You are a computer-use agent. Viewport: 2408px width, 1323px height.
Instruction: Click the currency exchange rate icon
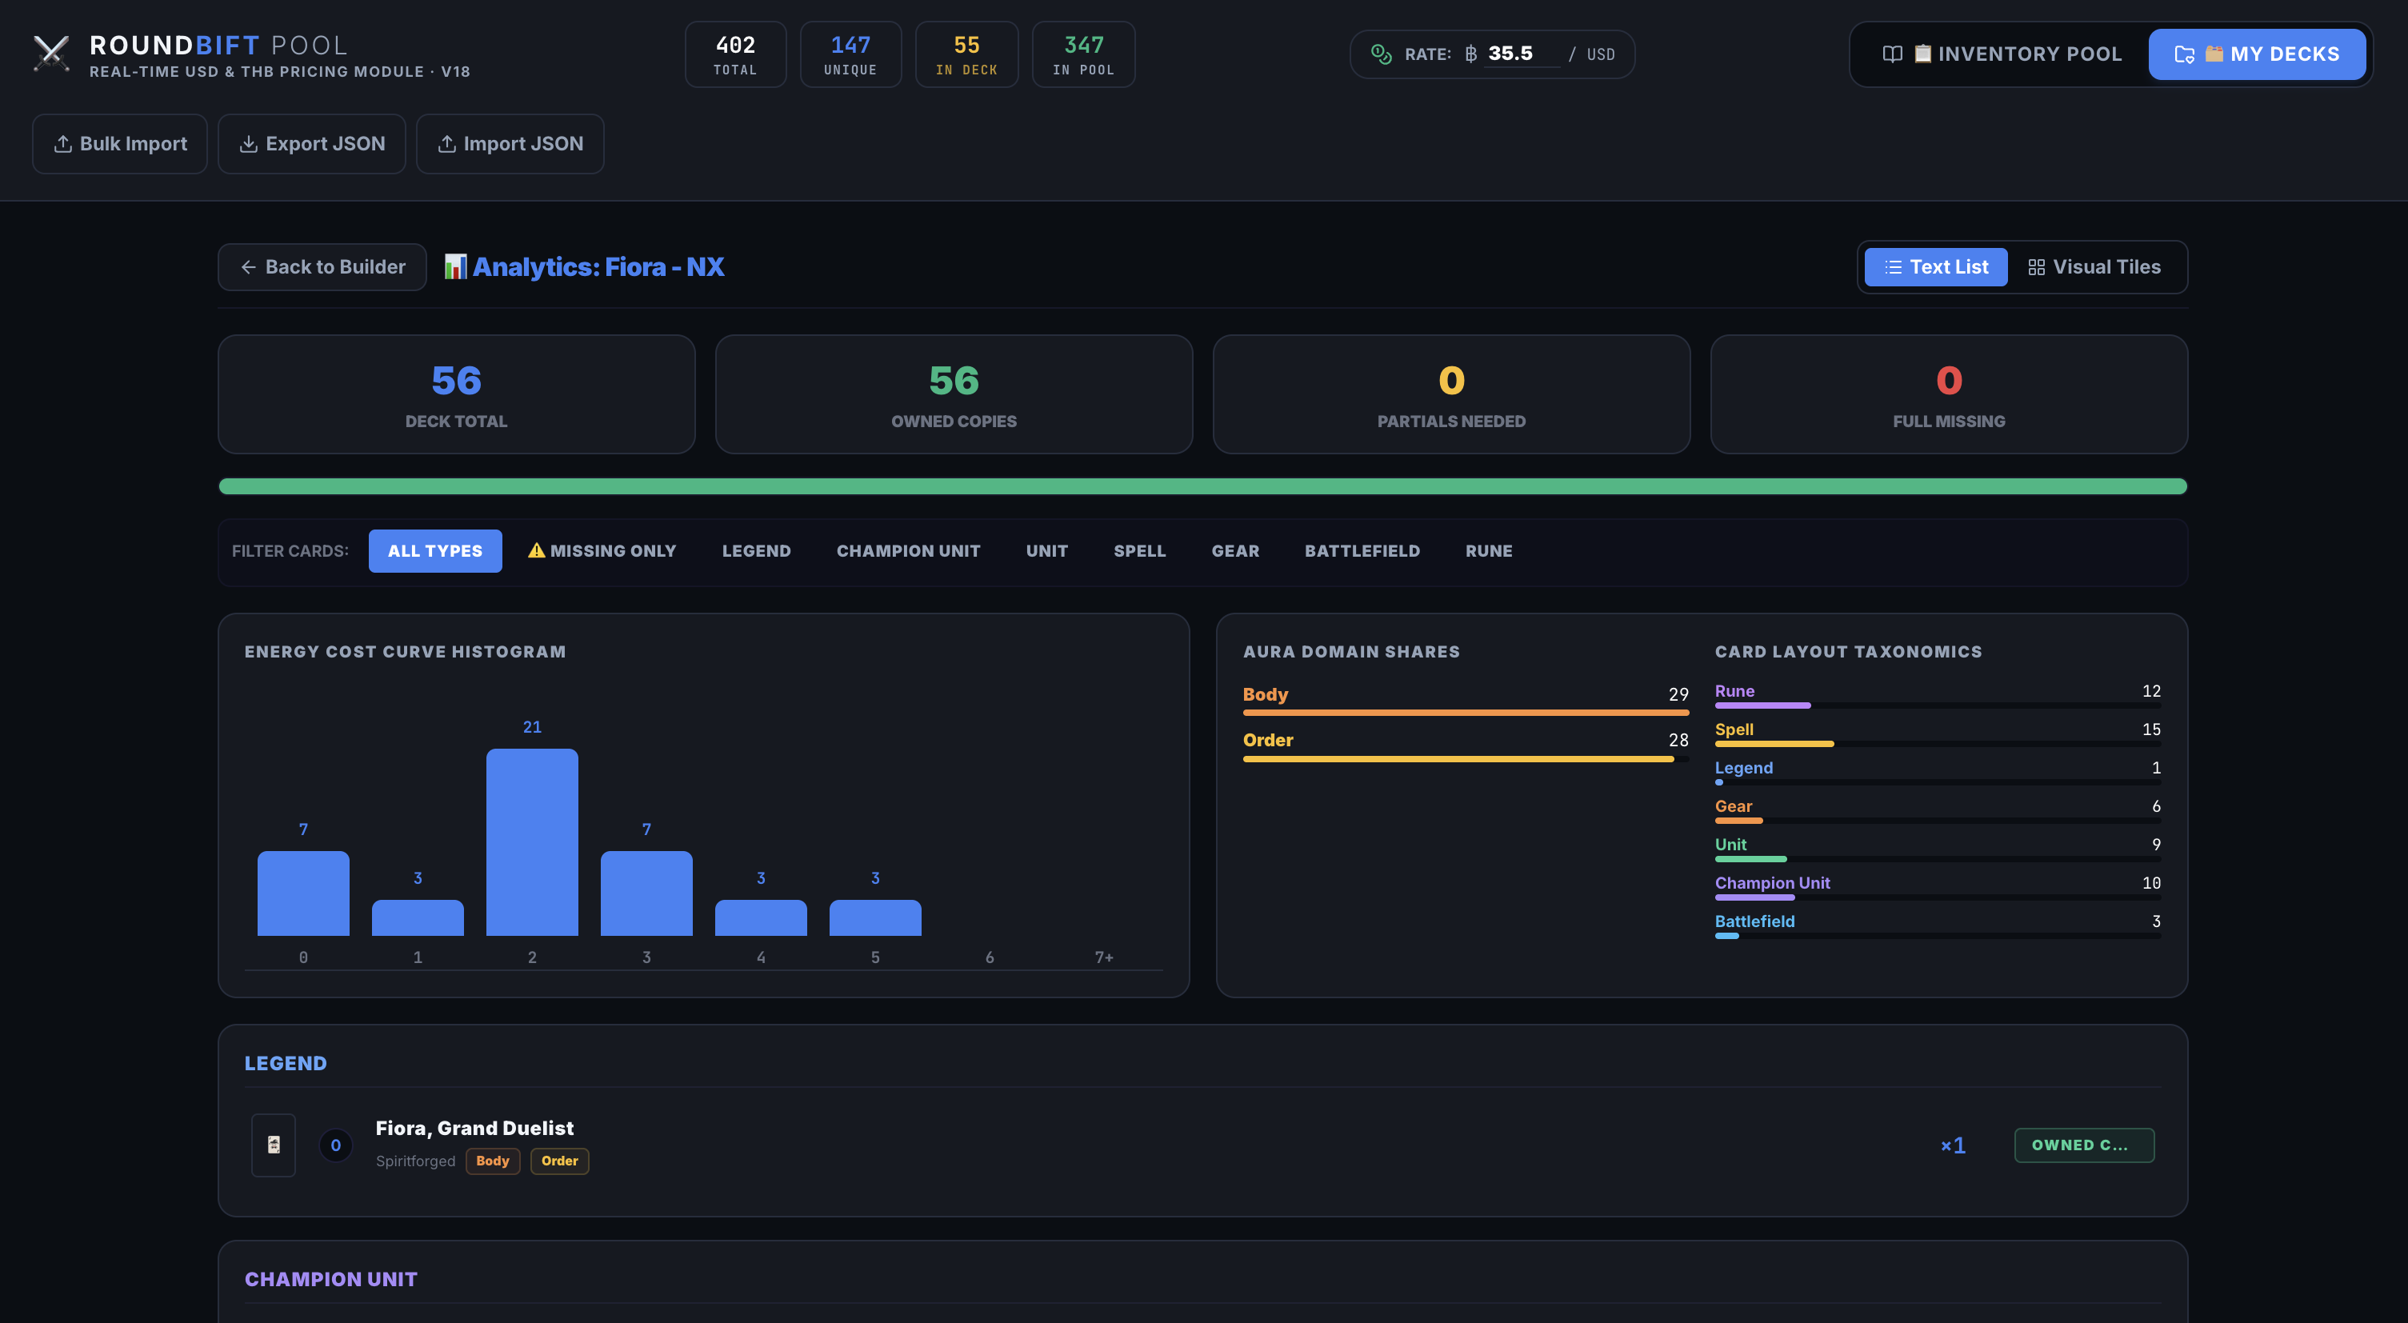coord(1381,54)
